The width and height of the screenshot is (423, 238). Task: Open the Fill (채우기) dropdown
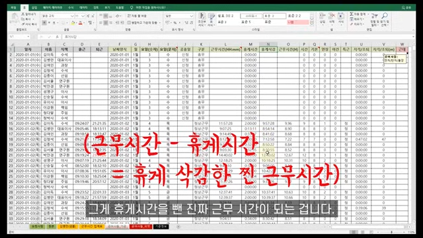click(x=356, y=19)
